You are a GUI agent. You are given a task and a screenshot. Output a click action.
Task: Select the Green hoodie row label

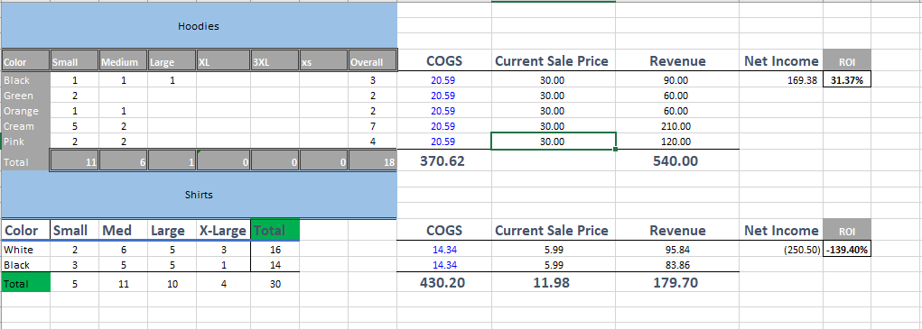25,96
